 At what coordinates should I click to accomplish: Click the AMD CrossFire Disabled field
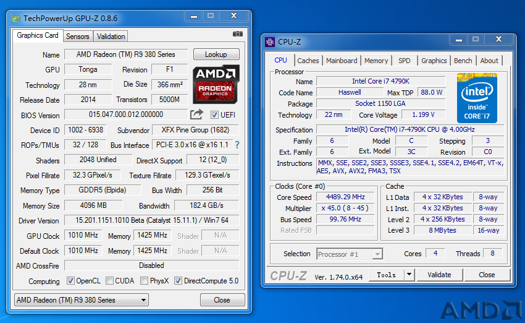point(152,265)
